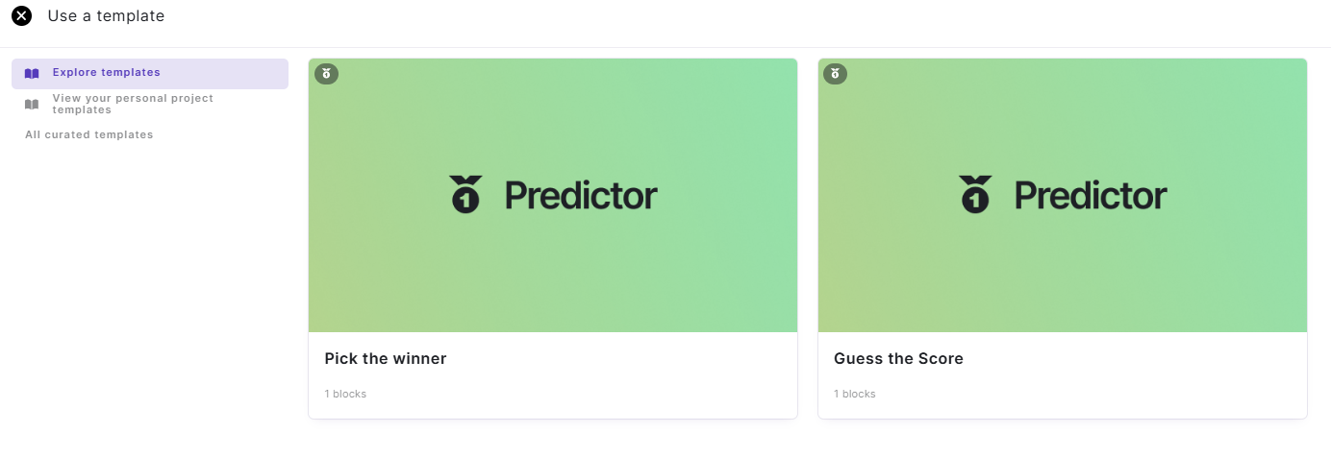Click the medal badge on Pick the winner card
The height and width of the screenshot is (457, 1331).
[x=326, y=73]
